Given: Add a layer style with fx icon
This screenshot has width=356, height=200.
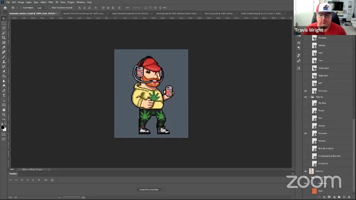Looking at the screenshot, I should pyautogui.click(x=324, y=197).
